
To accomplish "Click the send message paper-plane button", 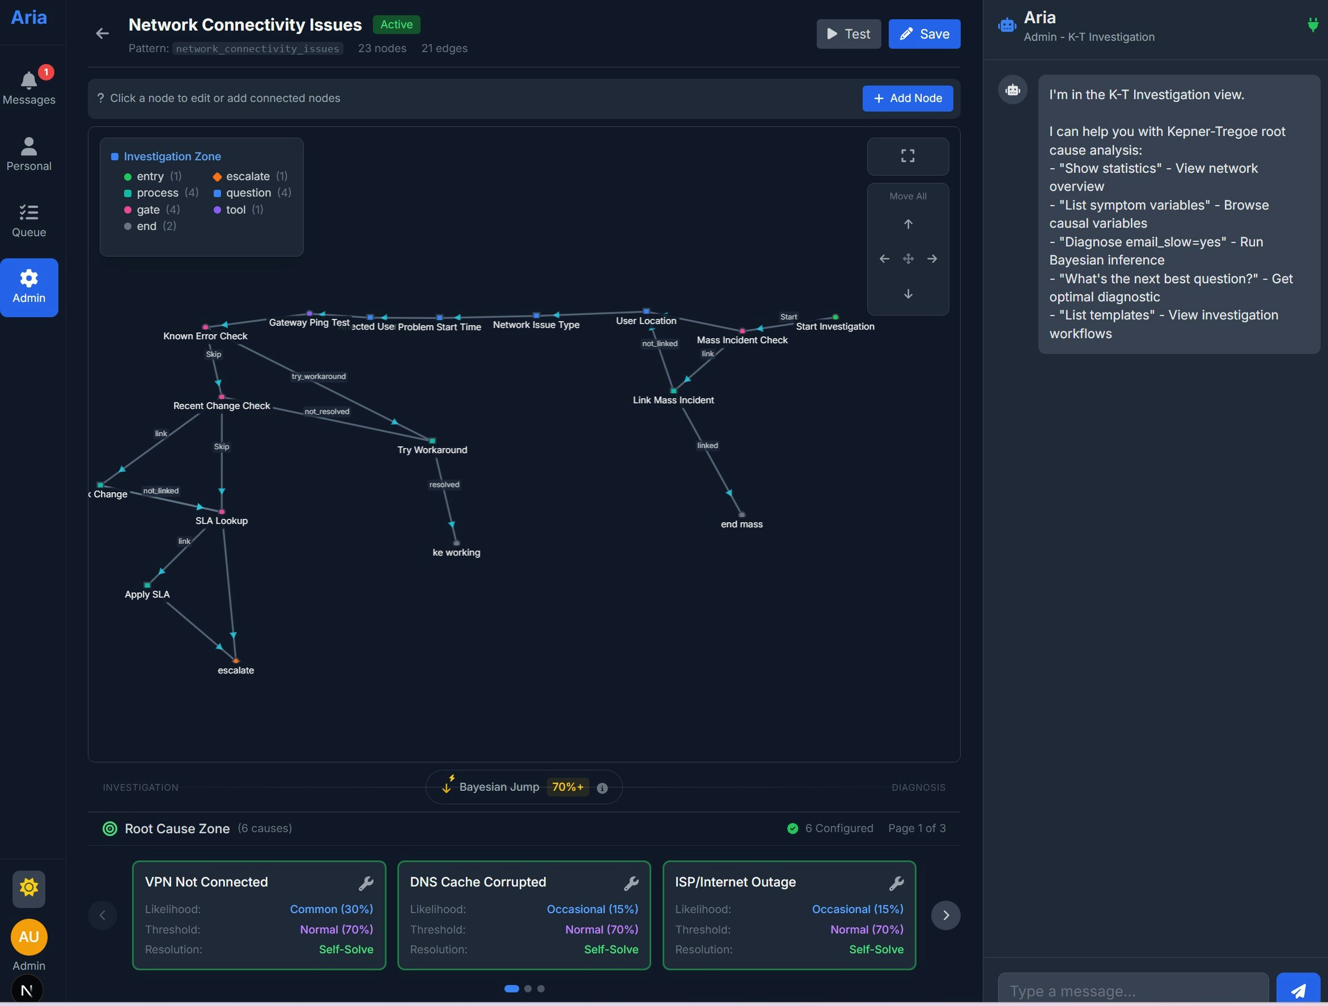I will (x=1297, y=990).
